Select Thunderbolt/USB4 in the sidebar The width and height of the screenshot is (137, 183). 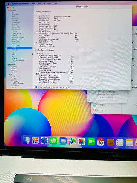coord(18,60)
